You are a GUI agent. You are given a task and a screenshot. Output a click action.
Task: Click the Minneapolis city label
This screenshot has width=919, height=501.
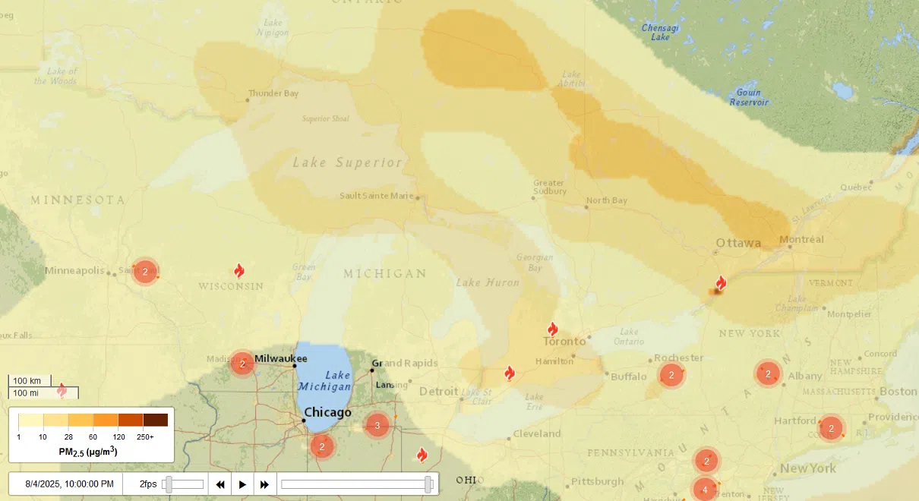click(74, 270)
